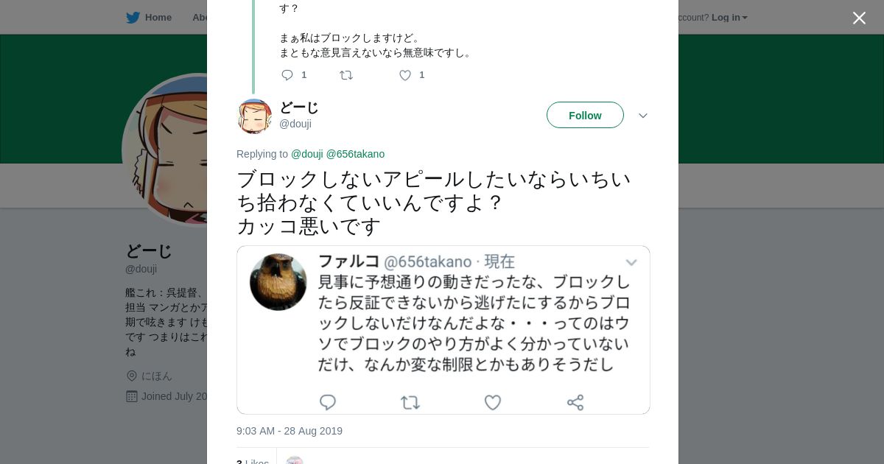Click the Twitter bird Home icon
Image resolution: width=884 pixels, height=464 pixels.
coord(133,18)
